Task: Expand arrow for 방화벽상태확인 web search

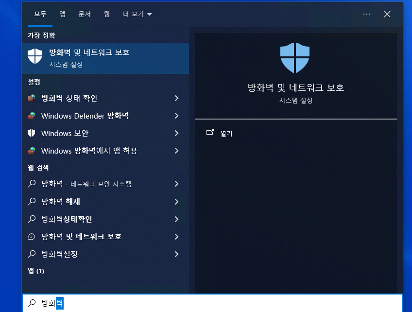Action: click(x=176, y=219)
